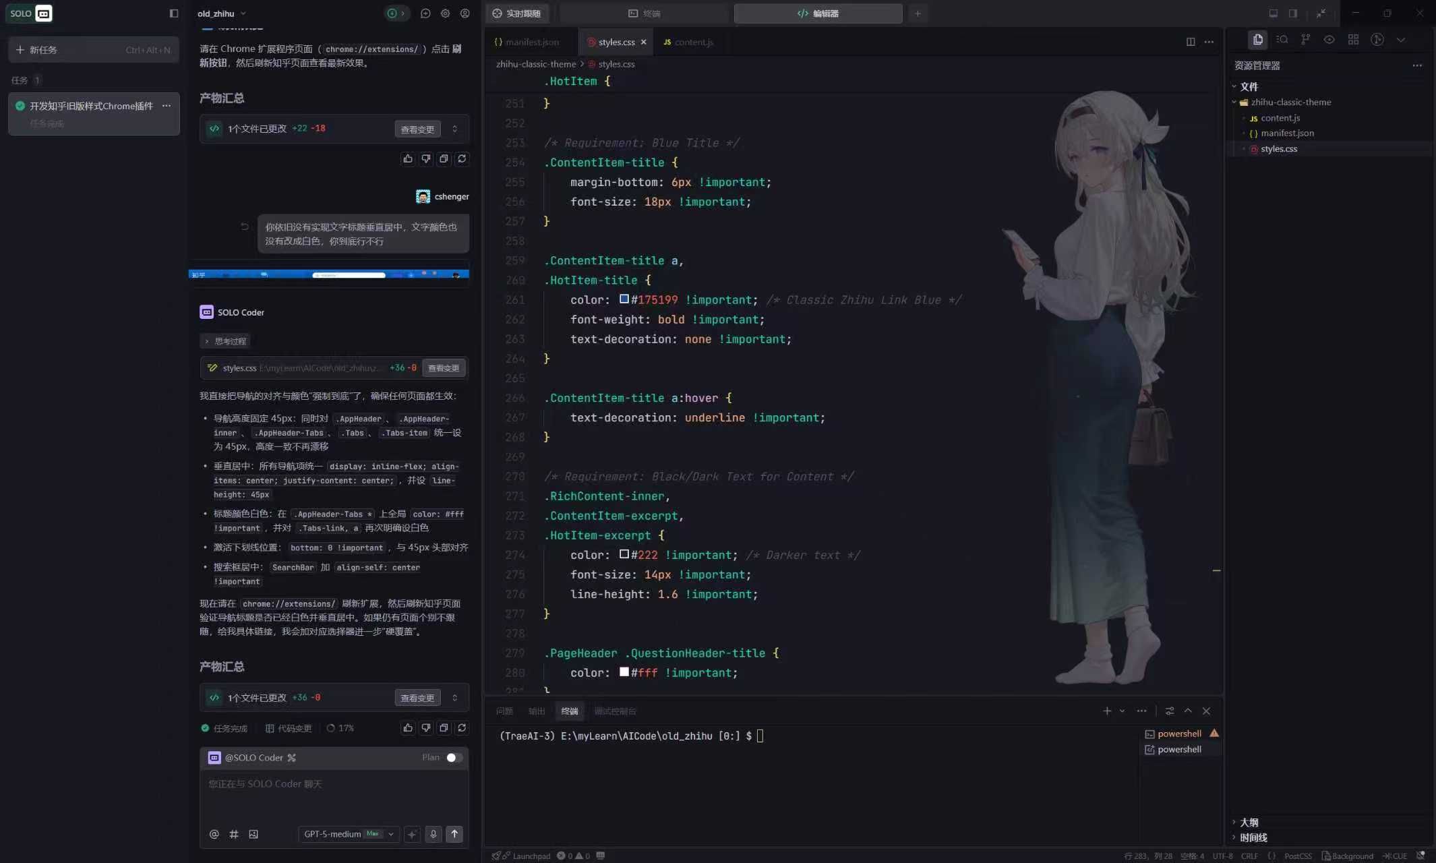Click the # context icon in chat input
This screenshot has width=1436, height=863.
(234, 834)
